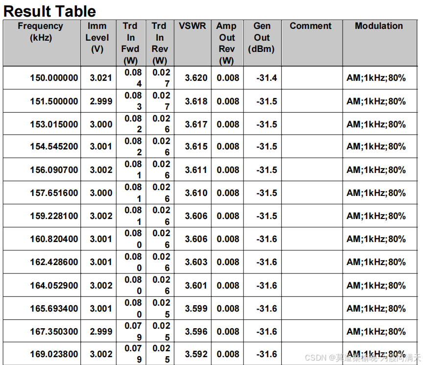Screen dimensions: 423x365
Task: Select the "Trd In Fwd (W)" column header
Action: (130, 43)
